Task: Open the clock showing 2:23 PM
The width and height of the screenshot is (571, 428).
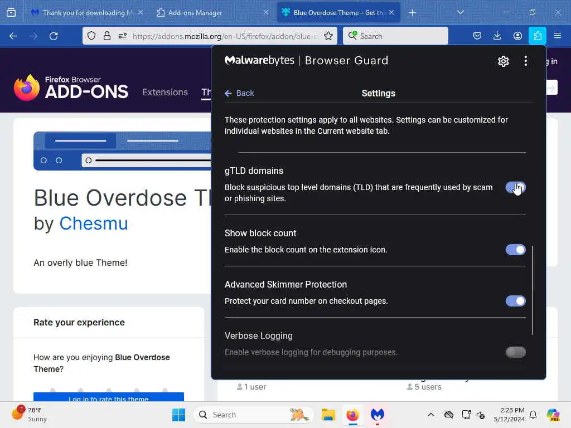Action: click(x=509, y=415)
